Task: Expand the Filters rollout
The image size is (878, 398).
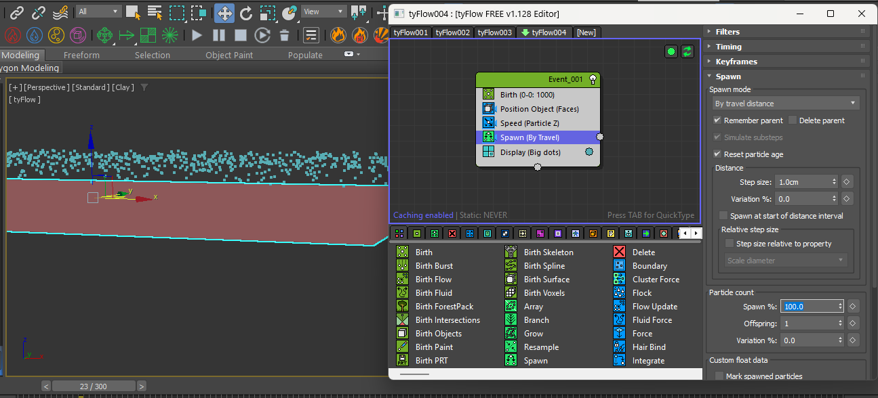Action: coord(729,32)
